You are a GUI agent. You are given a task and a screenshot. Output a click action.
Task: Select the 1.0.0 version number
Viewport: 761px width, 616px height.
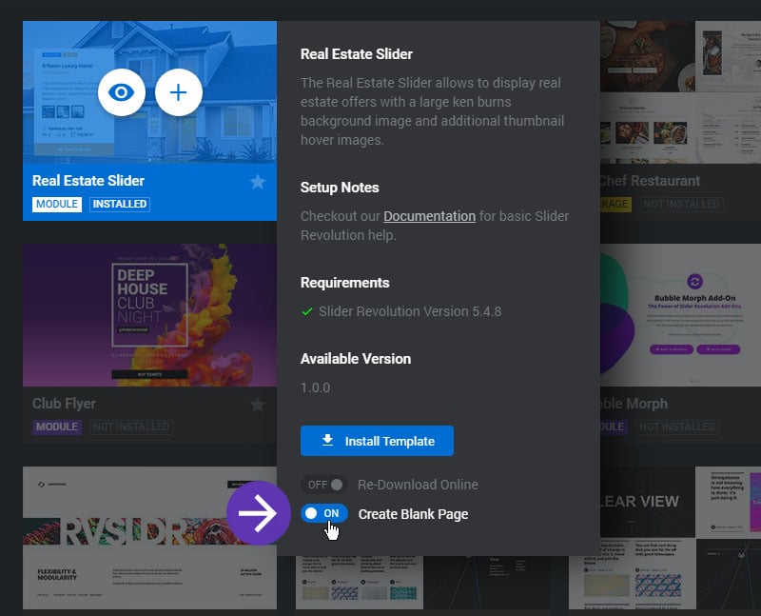pos(316,387)
